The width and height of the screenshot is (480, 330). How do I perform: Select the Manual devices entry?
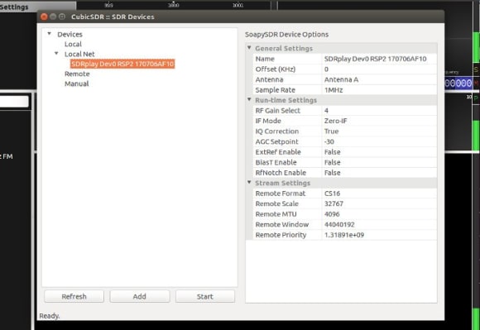click(x=76, y=84)
